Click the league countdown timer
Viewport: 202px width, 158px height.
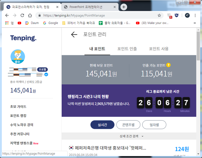163,103
